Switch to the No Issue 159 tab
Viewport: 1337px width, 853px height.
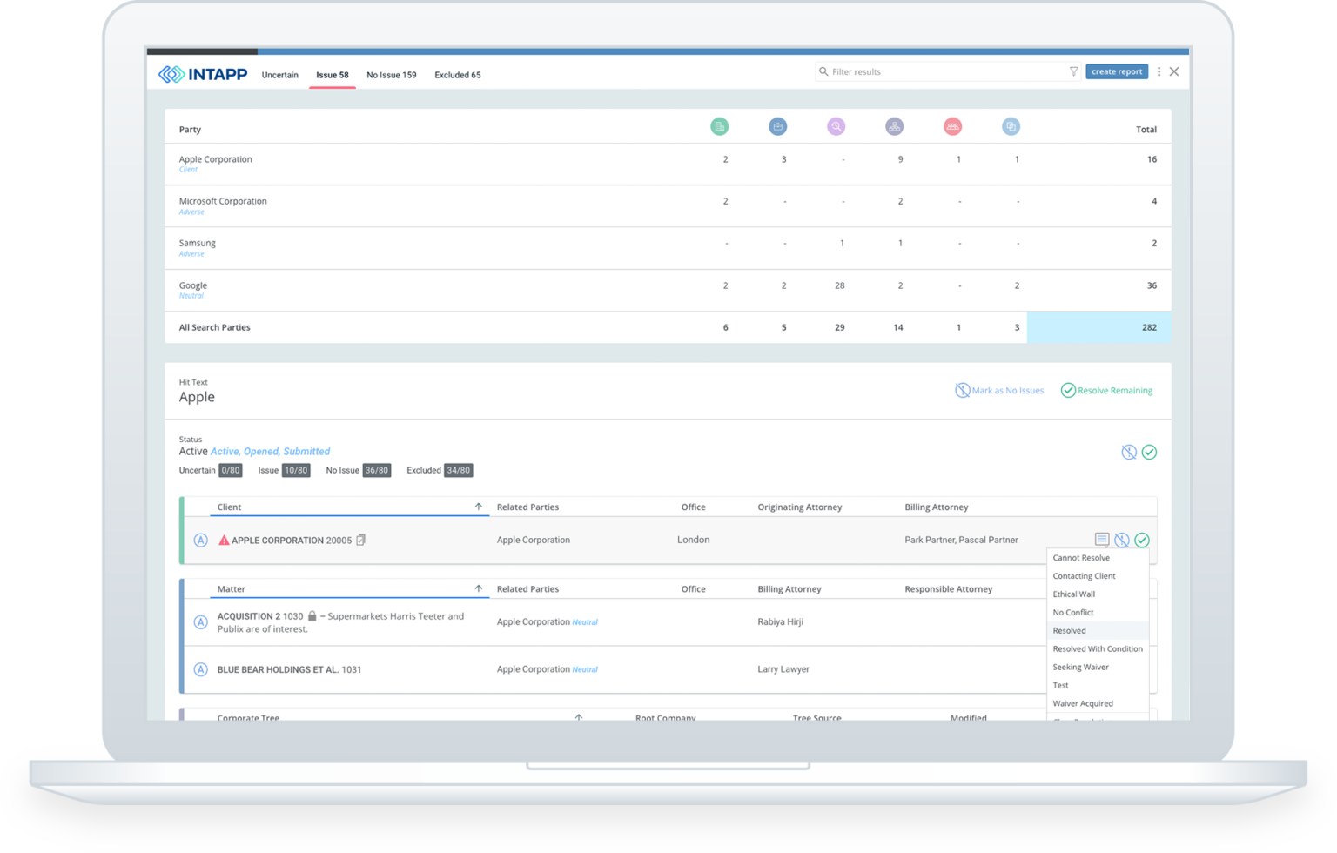pos(391,75)
